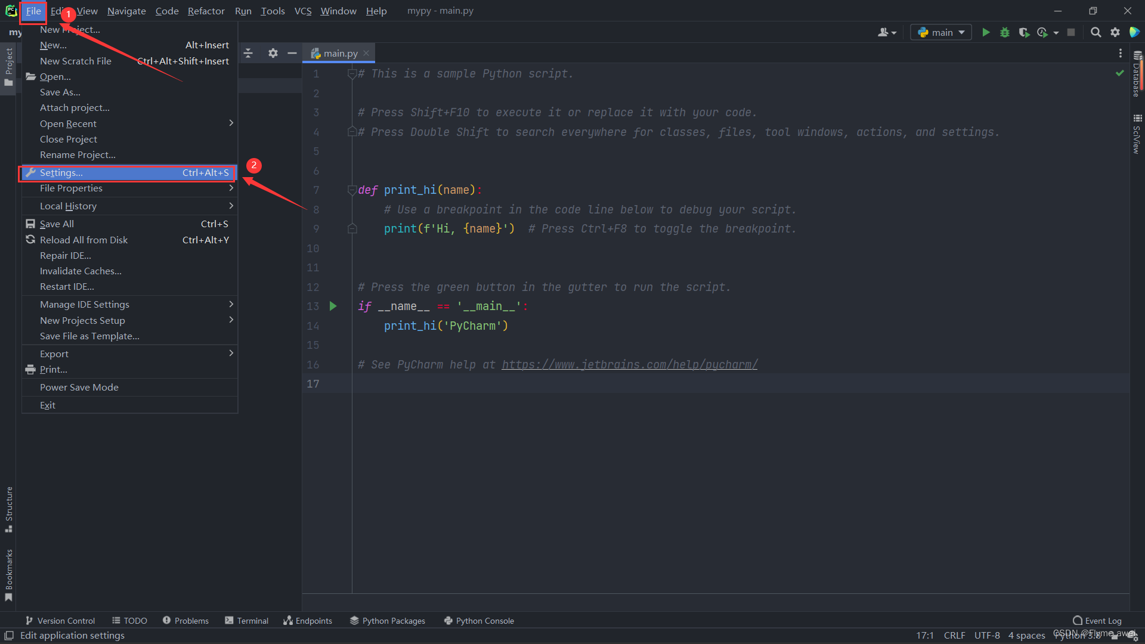Collapse the print_hi function fold marker
1145x644 pixels.
point(352,190)
